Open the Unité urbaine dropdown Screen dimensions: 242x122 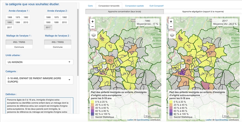[39, 62]
